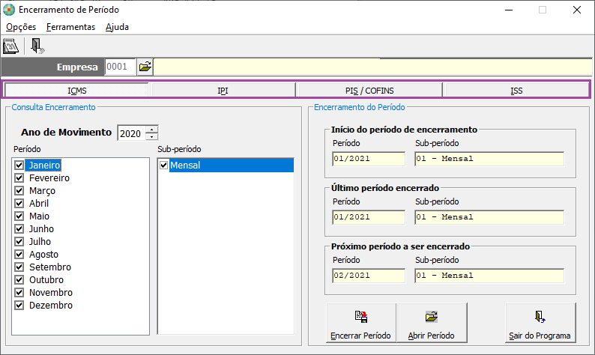Uncheck the Junho checkbox
Viewport: 595px width, 355px height.
tap(19, 228)
